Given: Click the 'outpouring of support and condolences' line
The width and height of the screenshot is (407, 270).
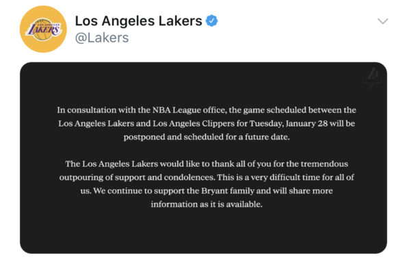Looking at the screenshot, I should tap(207, 178).
